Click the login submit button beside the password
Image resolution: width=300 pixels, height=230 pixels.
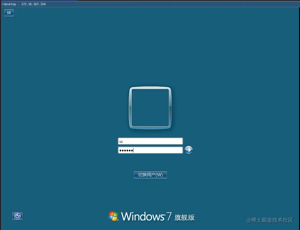(189, 150)
